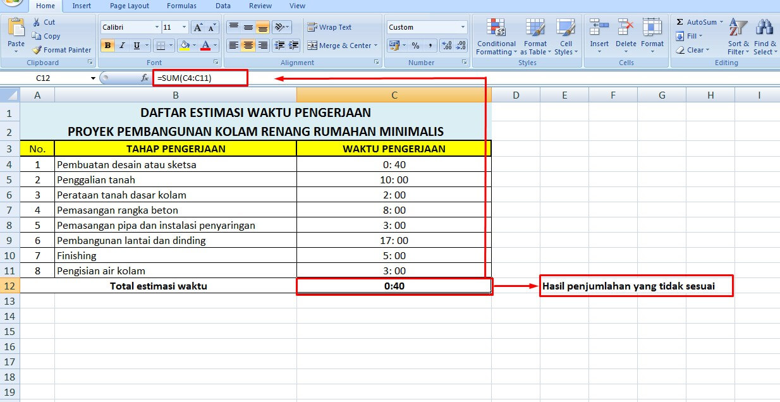Click the AutoSum button
The height and width of the screenshot is (402, 780).
pyautogui.click(x=698, y=21)
